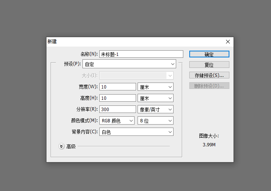Click the 确定 confirm button
The image size is (271, 191).
pos(209,54)
